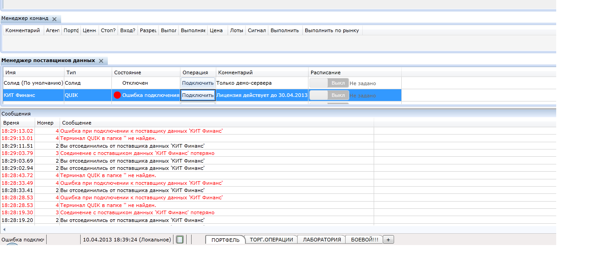
Task: Sort messages by the Номер column header
Action: (48, 123)
